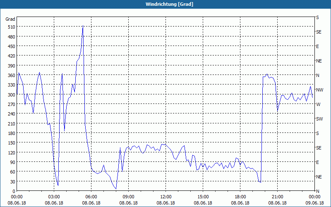Select the y-axis value "60"
331x207 pixels.
pyautogui.click(x=13, y=172)
